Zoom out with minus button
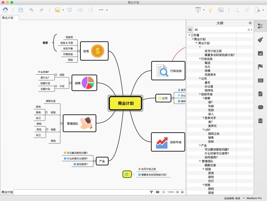The height and width of the screenshot is (201, 267). (x=163, y=192)
